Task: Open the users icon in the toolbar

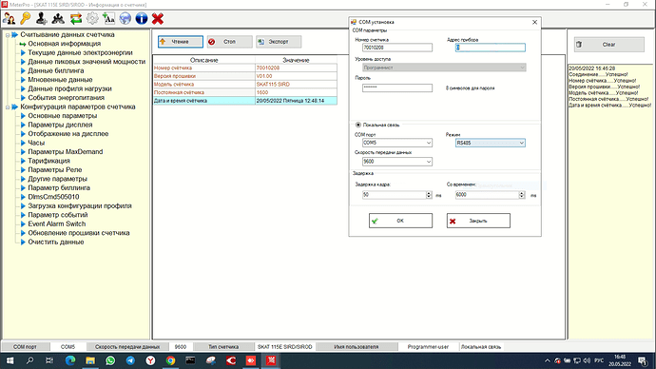Action: point(10,18)
